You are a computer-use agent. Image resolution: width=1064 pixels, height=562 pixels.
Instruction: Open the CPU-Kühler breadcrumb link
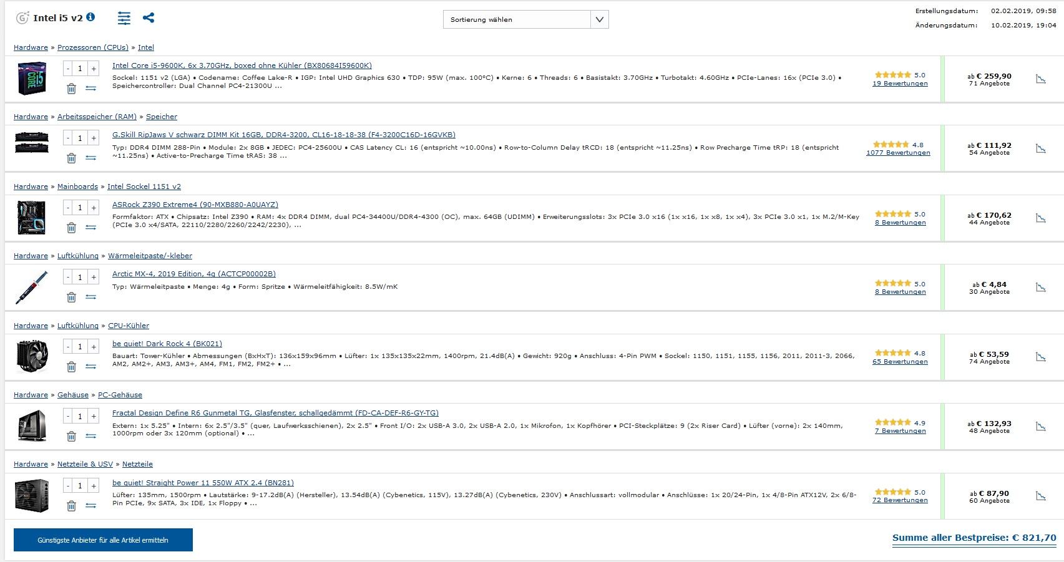129,326
